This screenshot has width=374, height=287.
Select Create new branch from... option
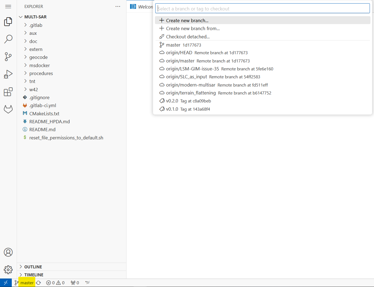(x=263, y=28)
